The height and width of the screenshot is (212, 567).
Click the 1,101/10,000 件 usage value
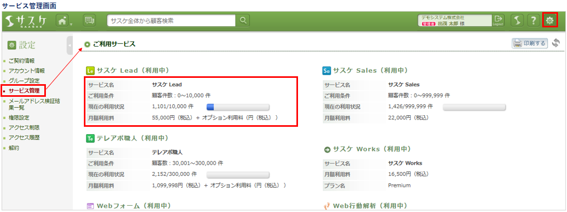coord(173,107)
